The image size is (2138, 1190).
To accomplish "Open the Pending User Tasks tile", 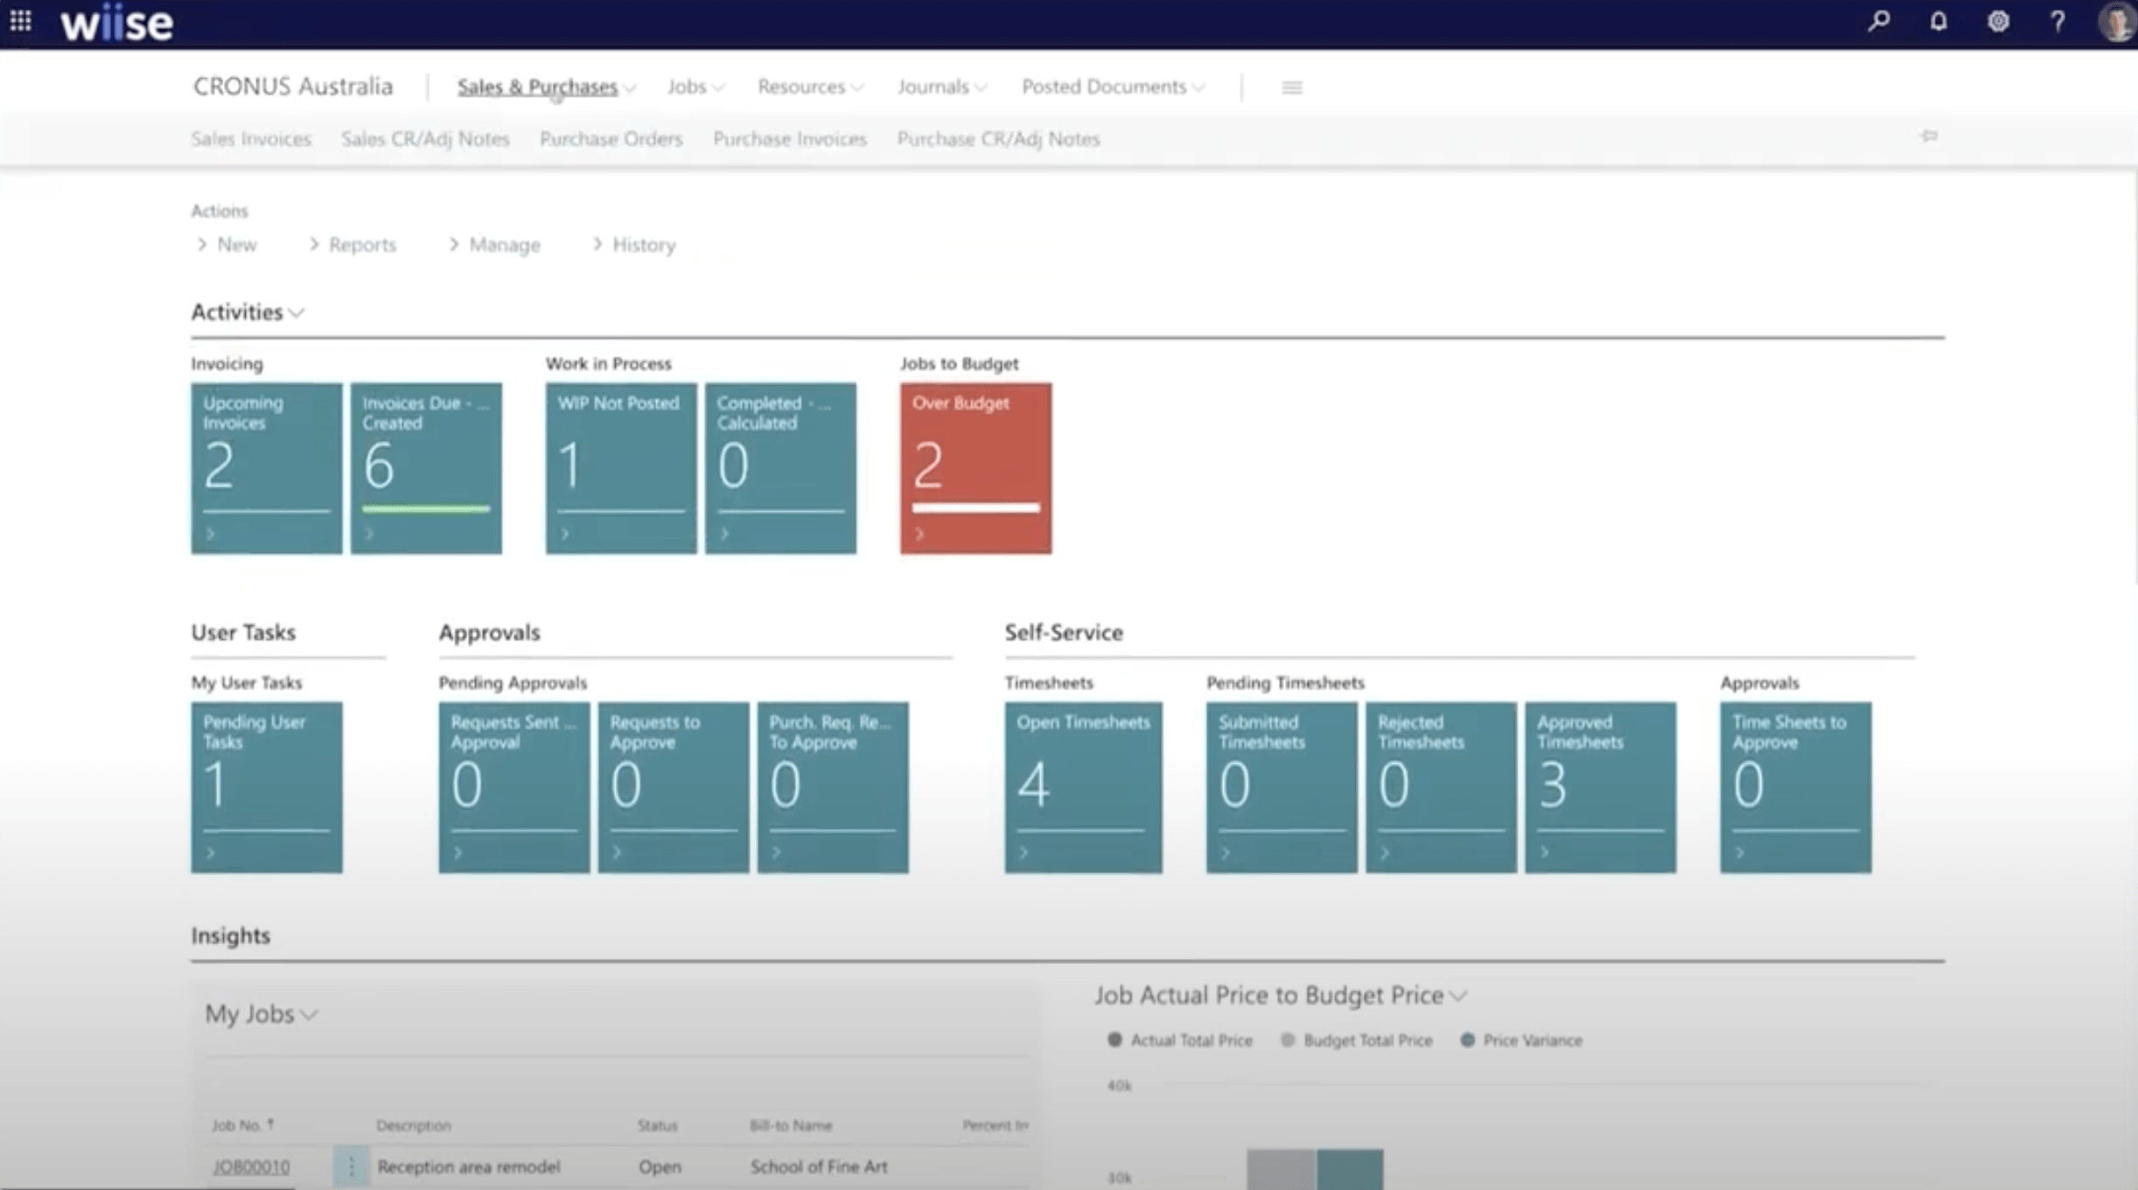I will [267, 784].
